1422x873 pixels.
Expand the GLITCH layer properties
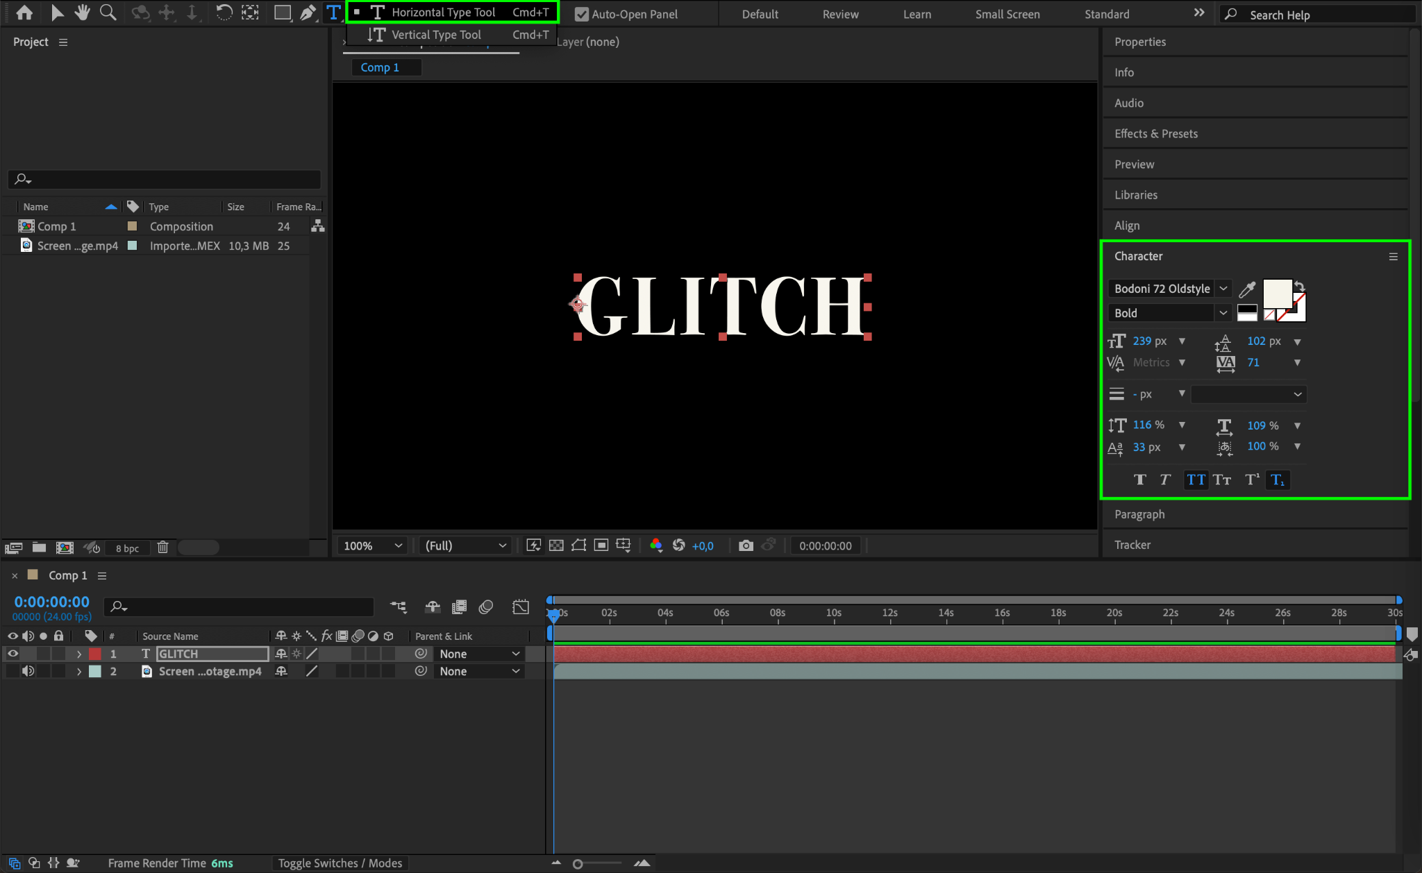coord(79,654)
